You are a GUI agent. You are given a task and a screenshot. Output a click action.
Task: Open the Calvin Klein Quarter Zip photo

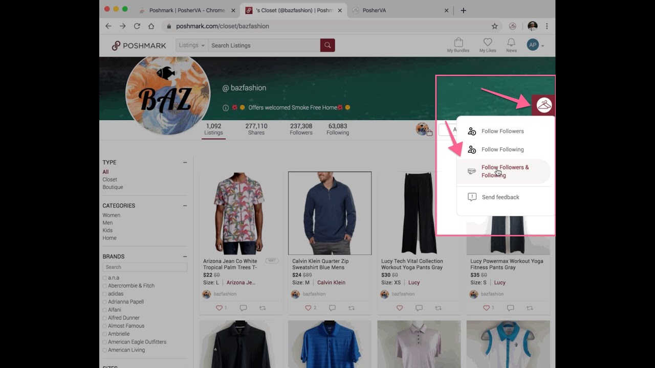click(330, 213)
